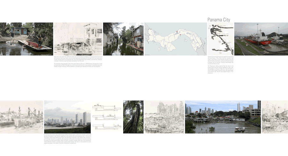288x156 pixels.
Task: Open the skyline photo with towers across water
Action: [67, 117]
